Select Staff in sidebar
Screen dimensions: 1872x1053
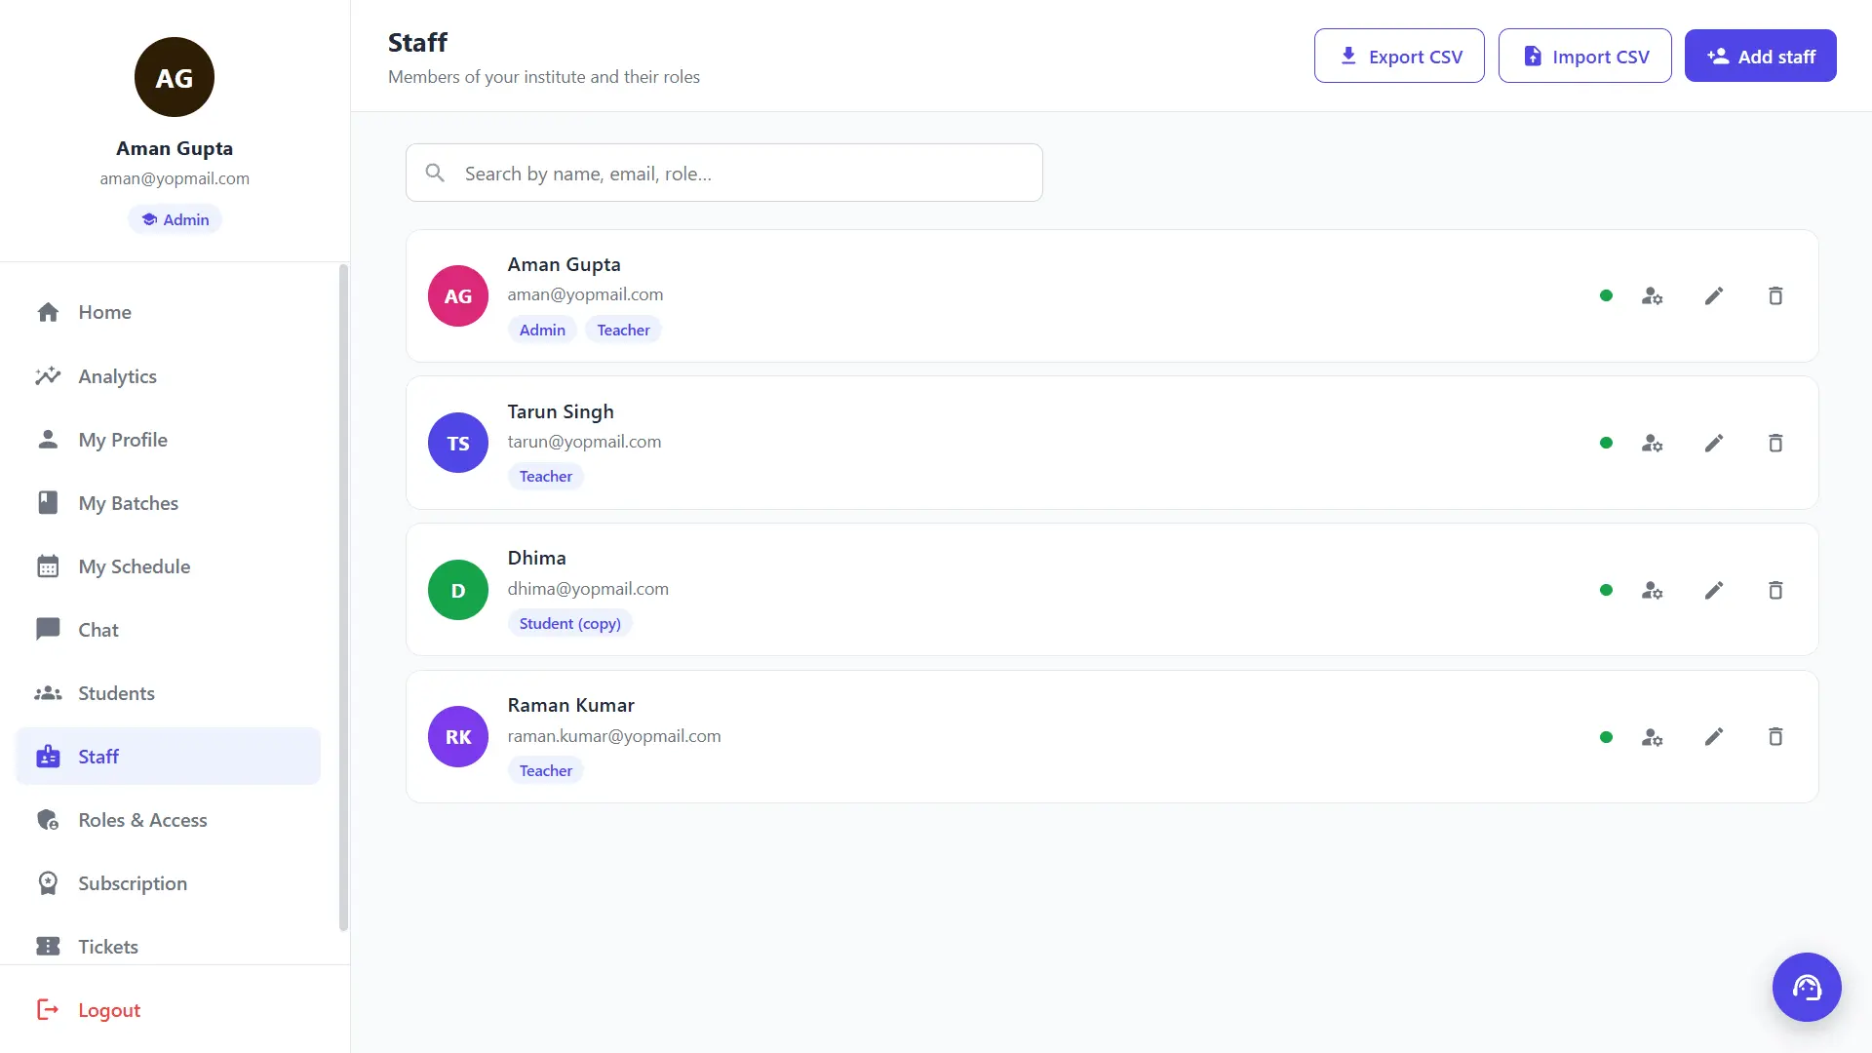[168, 757]
